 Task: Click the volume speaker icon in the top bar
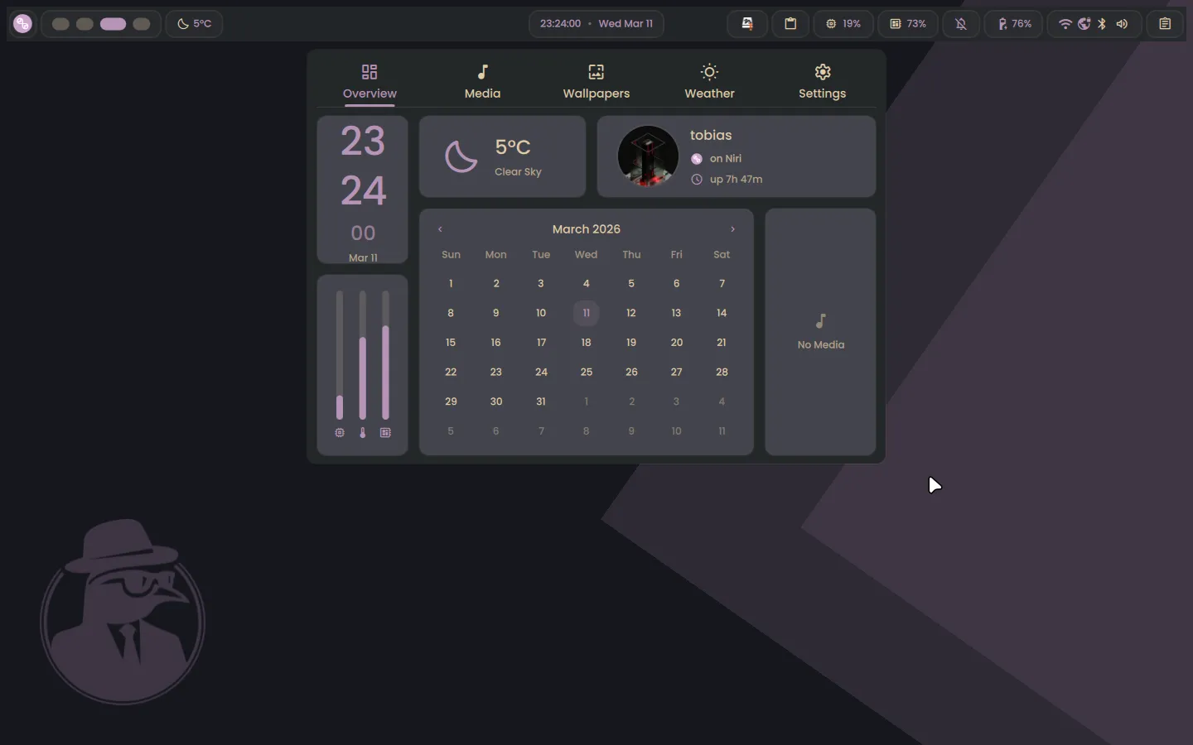[1122, 24]
